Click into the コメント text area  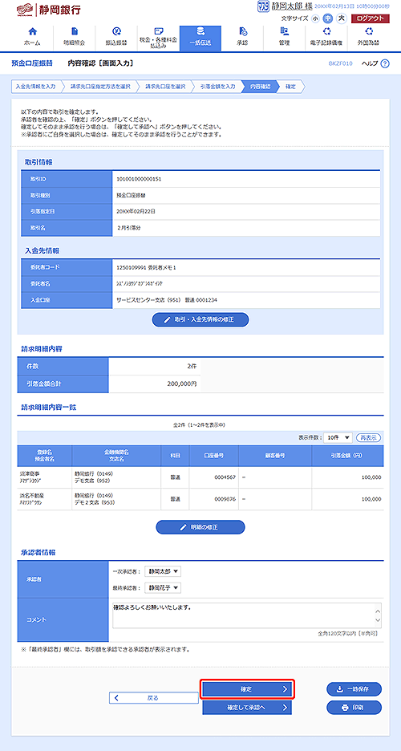click(x=247, y=615)
